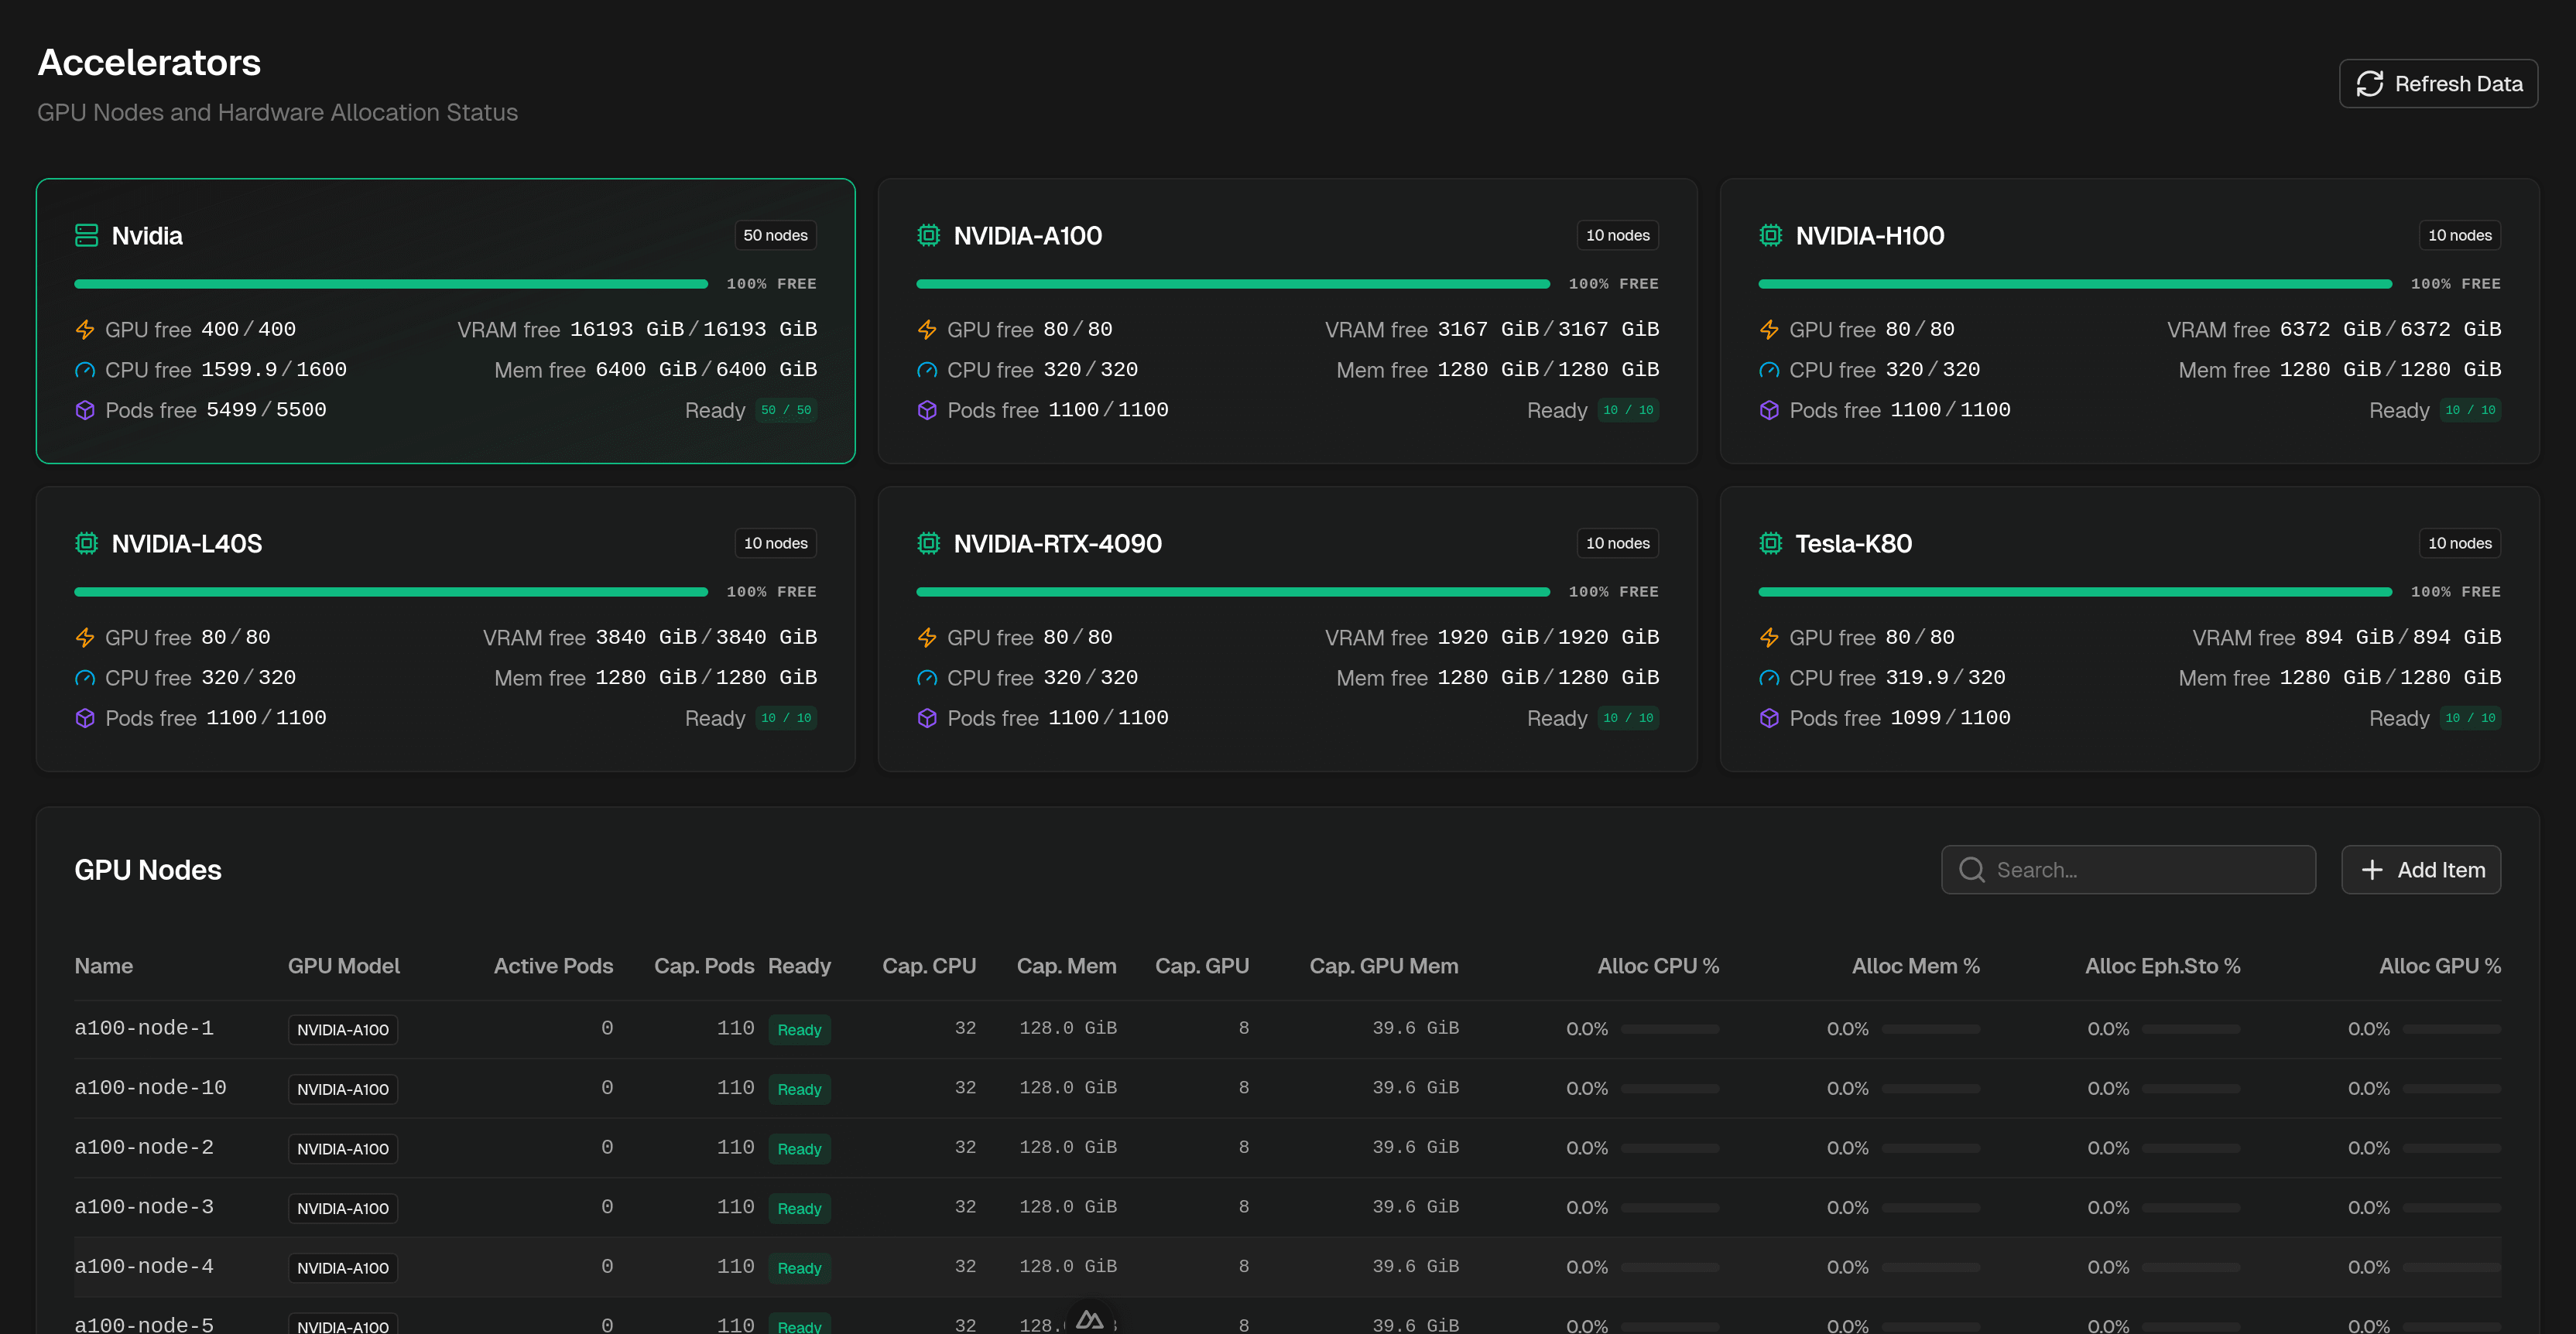This screenshot has height=1334, width=2576.
Task: Focus the GPU Nodes search field
Action: (x=2128, y=870)
